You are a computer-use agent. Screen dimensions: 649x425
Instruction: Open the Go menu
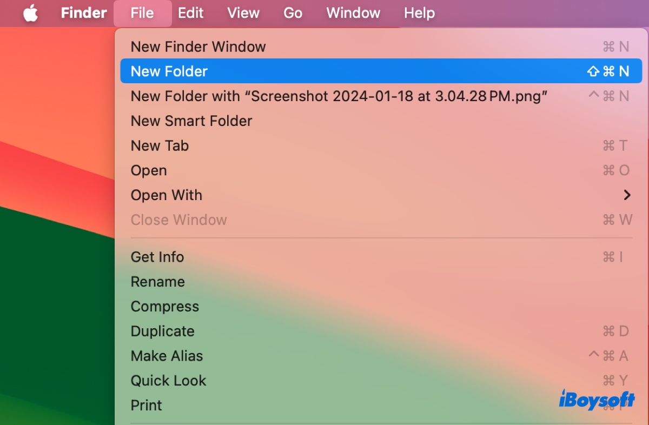293,13
